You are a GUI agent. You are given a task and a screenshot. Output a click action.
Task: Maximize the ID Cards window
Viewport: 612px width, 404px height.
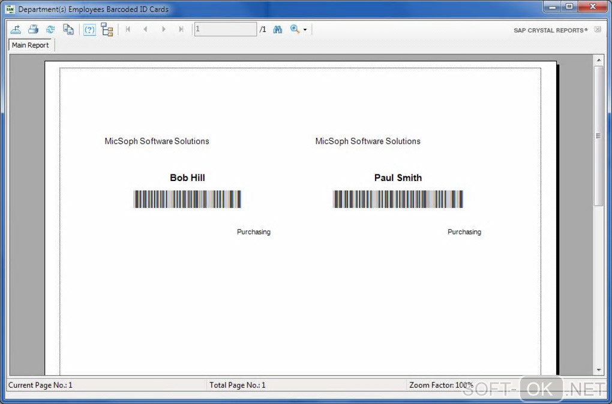(x=570, y=6)
